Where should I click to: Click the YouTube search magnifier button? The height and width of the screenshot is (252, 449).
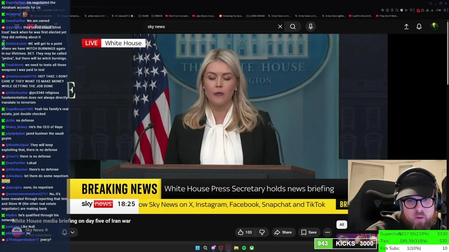tap(293, 27)
